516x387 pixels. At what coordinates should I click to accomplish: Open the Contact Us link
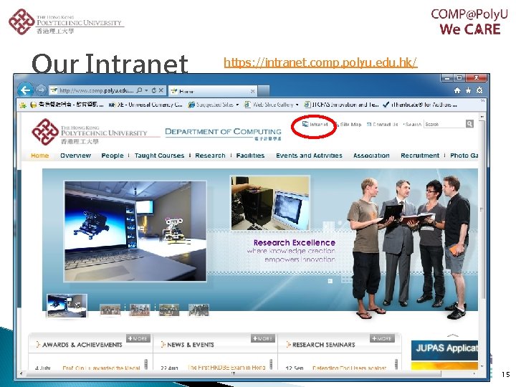(x=383, y=125)
